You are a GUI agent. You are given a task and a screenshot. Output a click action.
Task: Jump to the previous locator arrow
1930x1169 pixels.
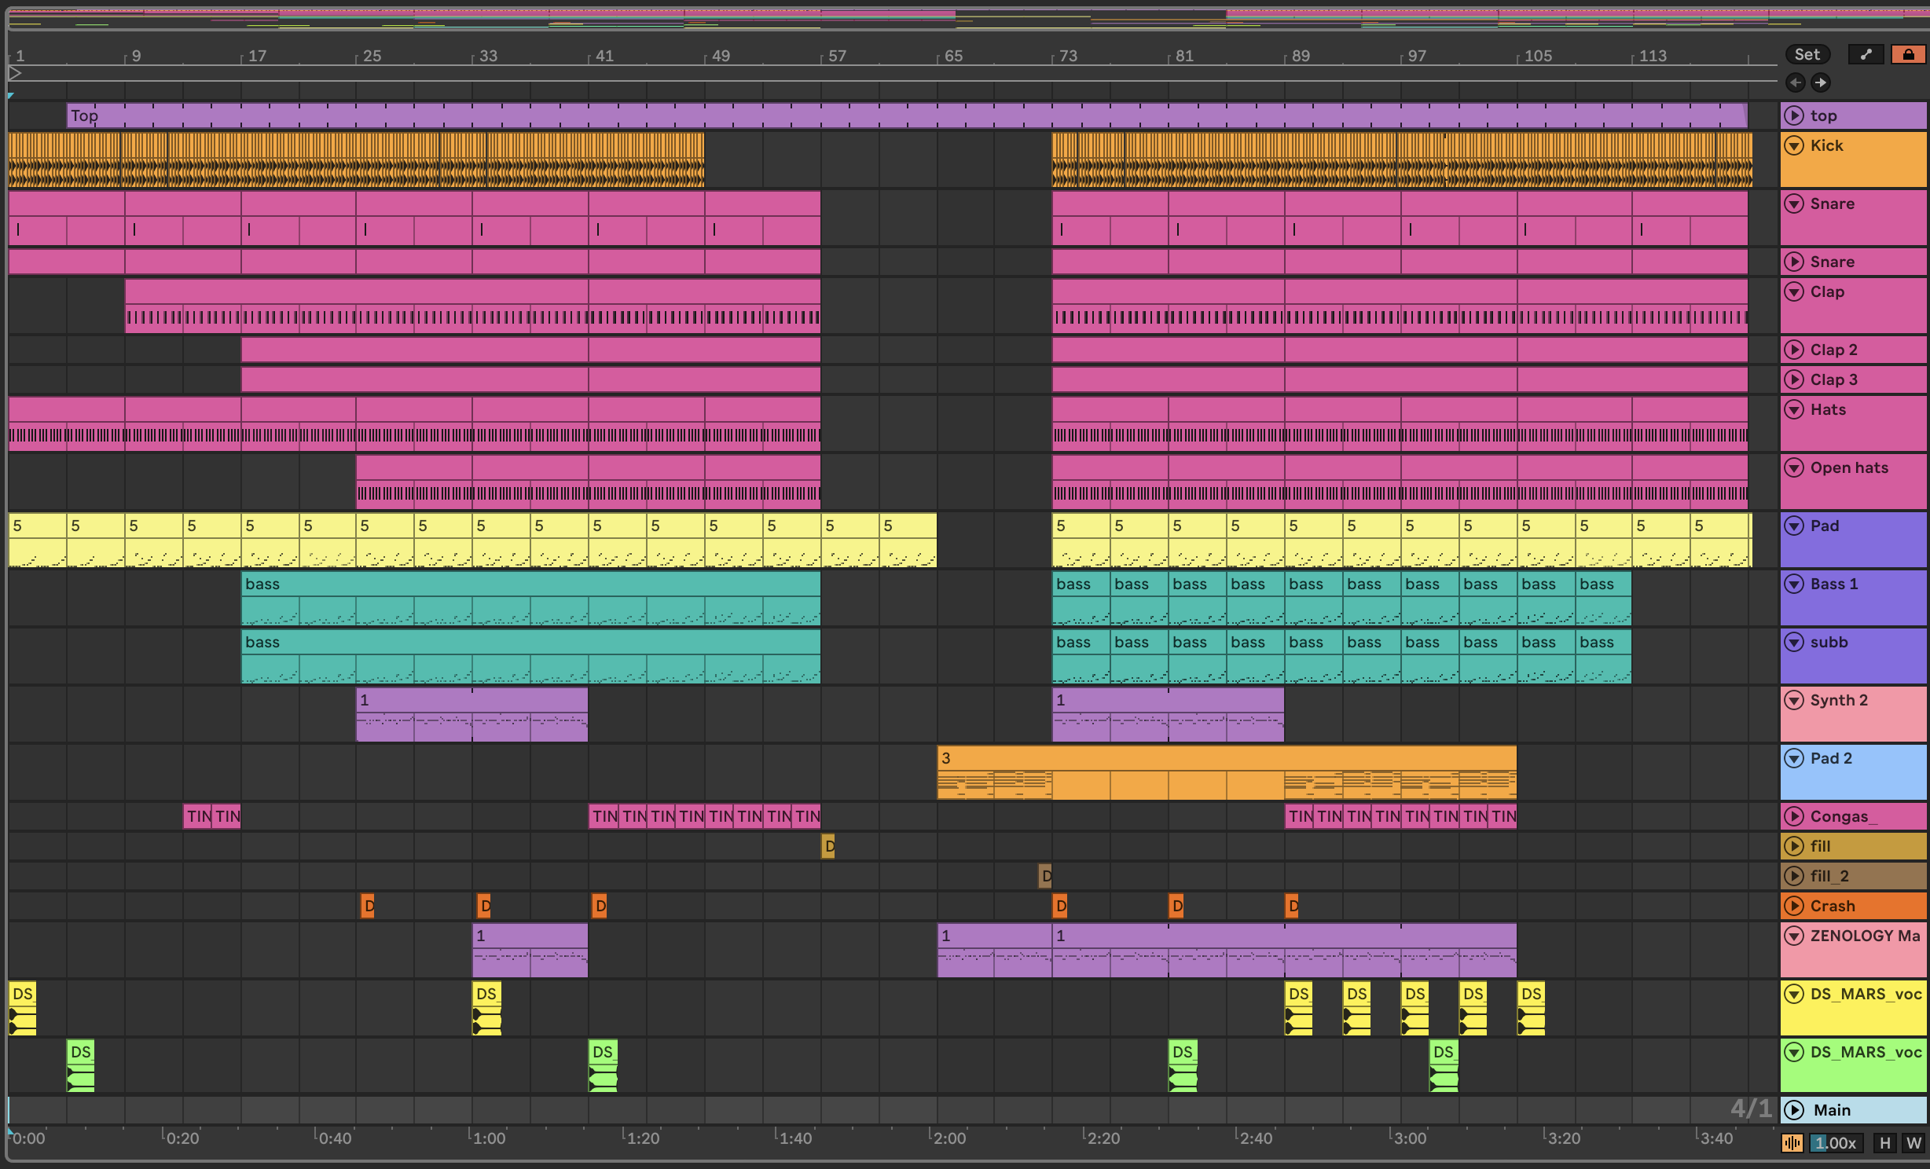tap(1795, 82)
